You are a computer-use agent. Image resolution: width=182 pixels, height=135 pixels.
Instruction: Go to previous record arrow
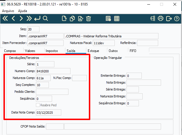13,18
